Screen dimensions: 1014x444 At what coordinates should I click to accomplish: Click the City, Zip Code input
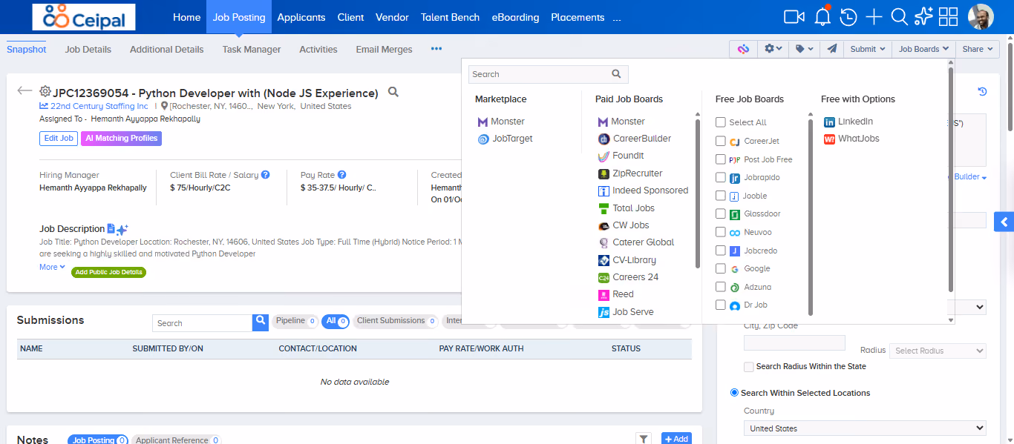pyautogui.click(x=794, y=342)
